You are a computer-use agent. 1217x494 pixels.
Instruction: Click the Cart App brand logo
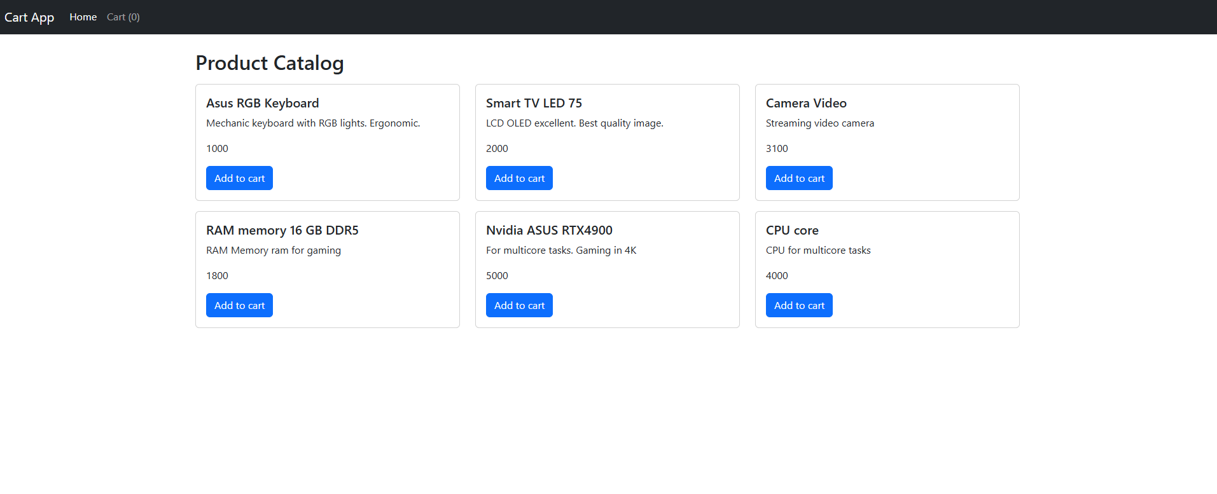[x=29, y=17]
